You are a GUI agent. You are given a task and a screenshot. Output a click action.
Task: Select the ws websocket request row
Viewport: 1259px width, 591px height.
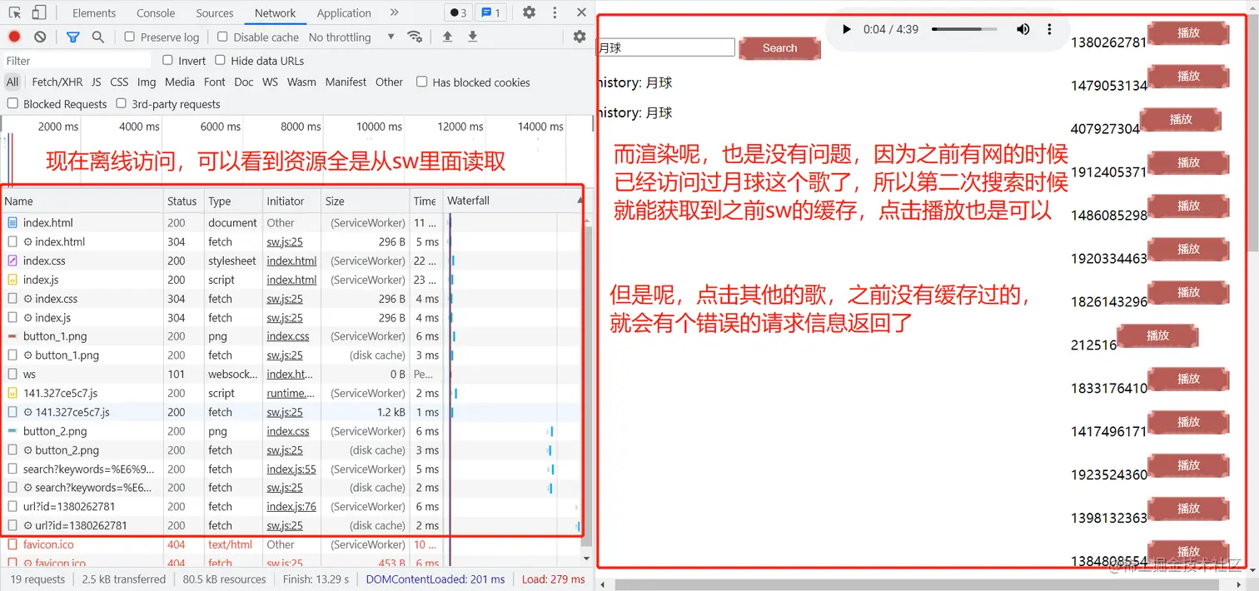point(291,375)
